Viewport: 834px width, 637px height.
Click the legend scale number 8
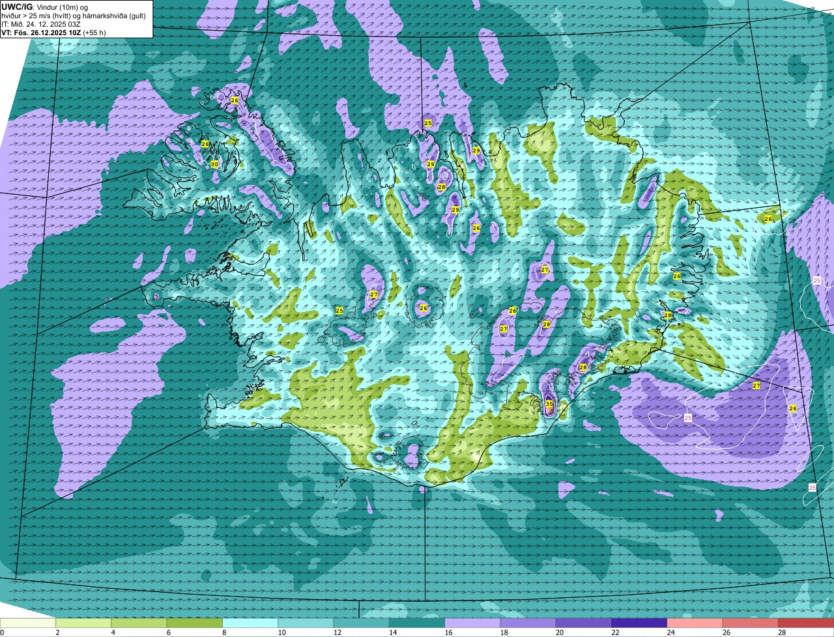point(224,632)
